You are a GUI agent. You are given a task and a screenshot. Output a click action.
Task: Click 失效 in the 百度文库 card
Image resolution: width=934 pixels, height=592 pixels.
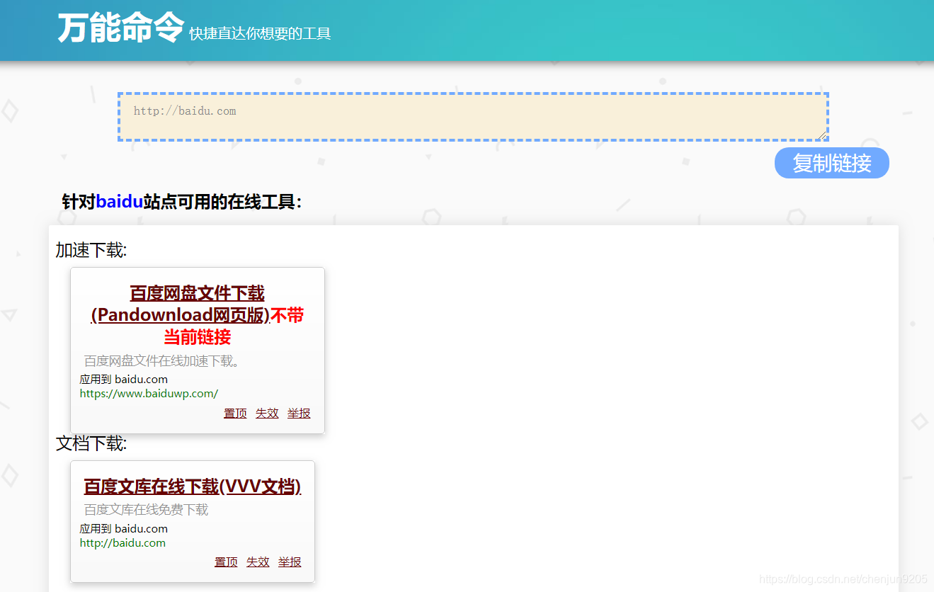pos(258,562)
